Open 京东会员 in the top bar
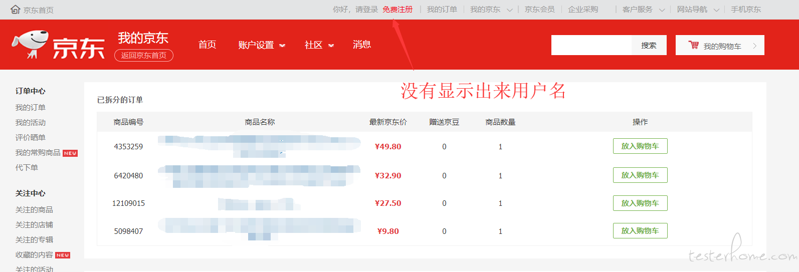 [540, 10]
